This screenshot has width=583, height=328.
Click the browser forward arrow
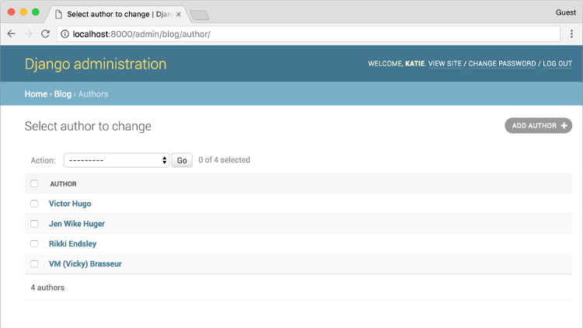[28, 34]
